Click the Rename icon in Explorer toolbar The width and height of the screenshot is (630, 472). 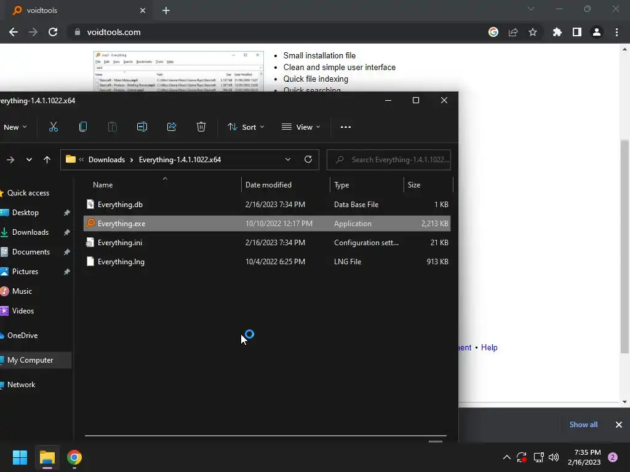pyautogui.click(x=142, y=127)
